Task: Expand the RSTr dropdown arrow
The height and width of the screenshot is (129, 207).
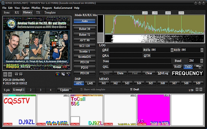Action: [x=202, y=50]
